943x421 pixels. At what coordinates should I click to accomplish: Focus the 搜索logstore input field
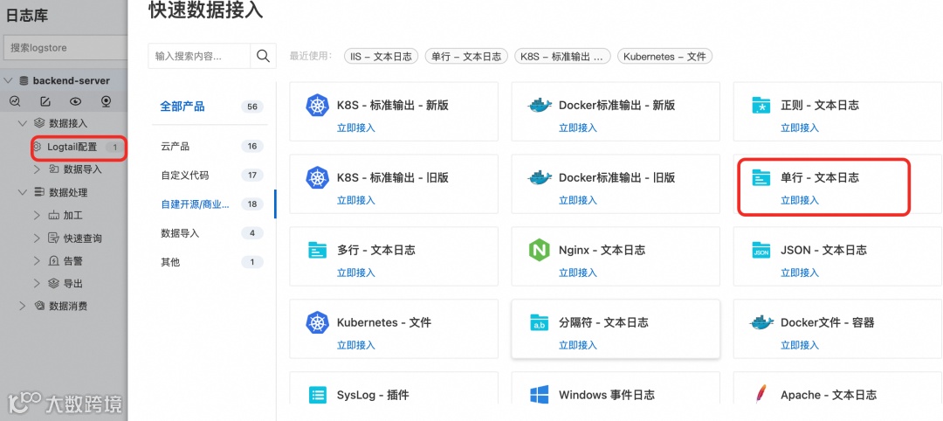click(x=65, y=47)
